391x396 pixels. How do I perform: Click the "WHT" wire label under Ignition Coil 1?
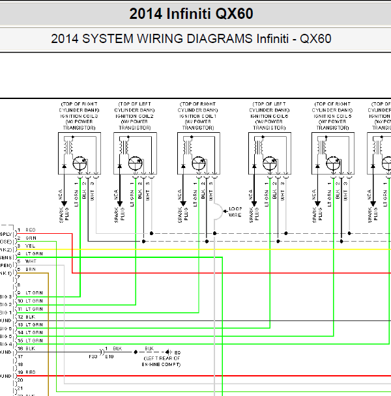click(x=210, y=195)
